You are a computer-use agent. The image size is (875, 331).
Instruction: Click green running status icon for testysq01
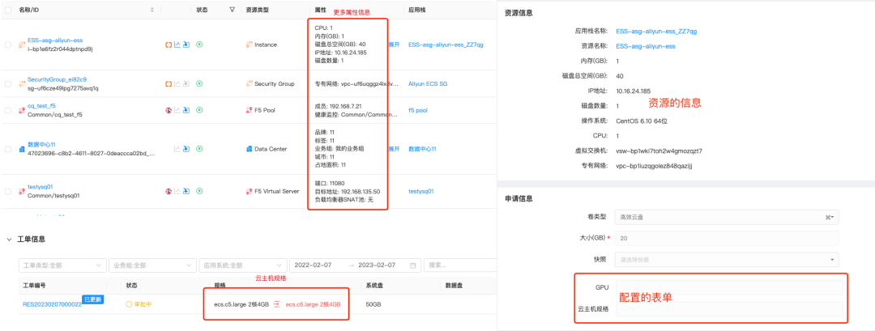[x=199, y=191]
